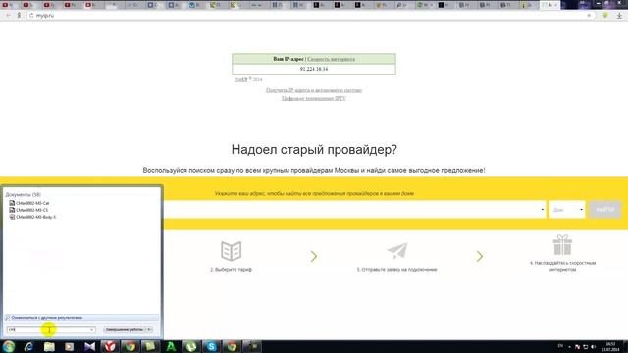Click the street address input on the yellow banner

point(351,209)
